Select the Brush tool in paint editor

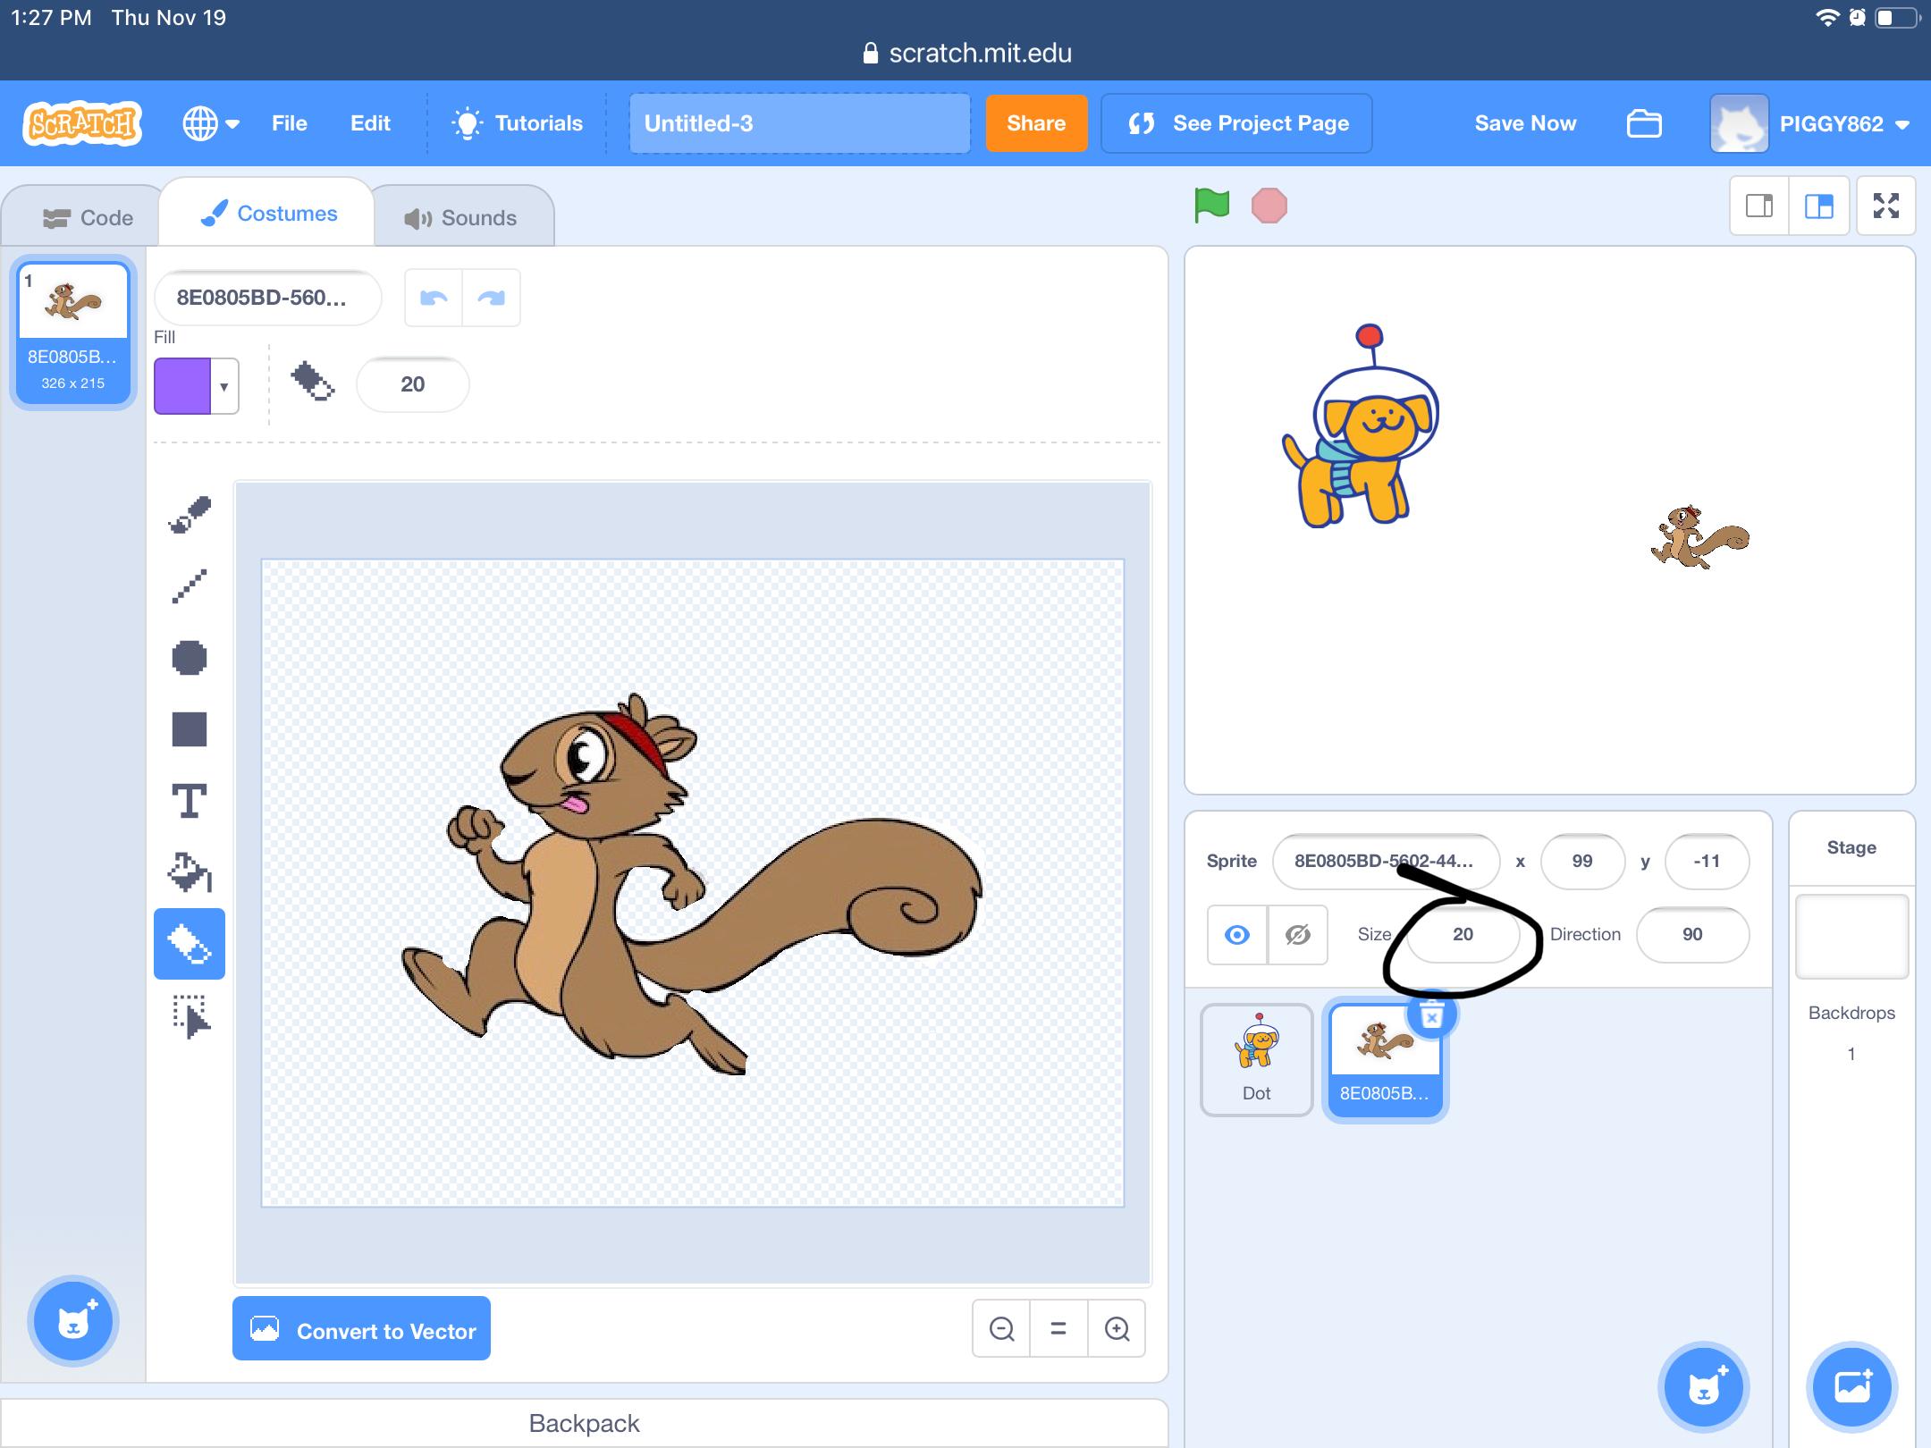[x=190, y=515]
